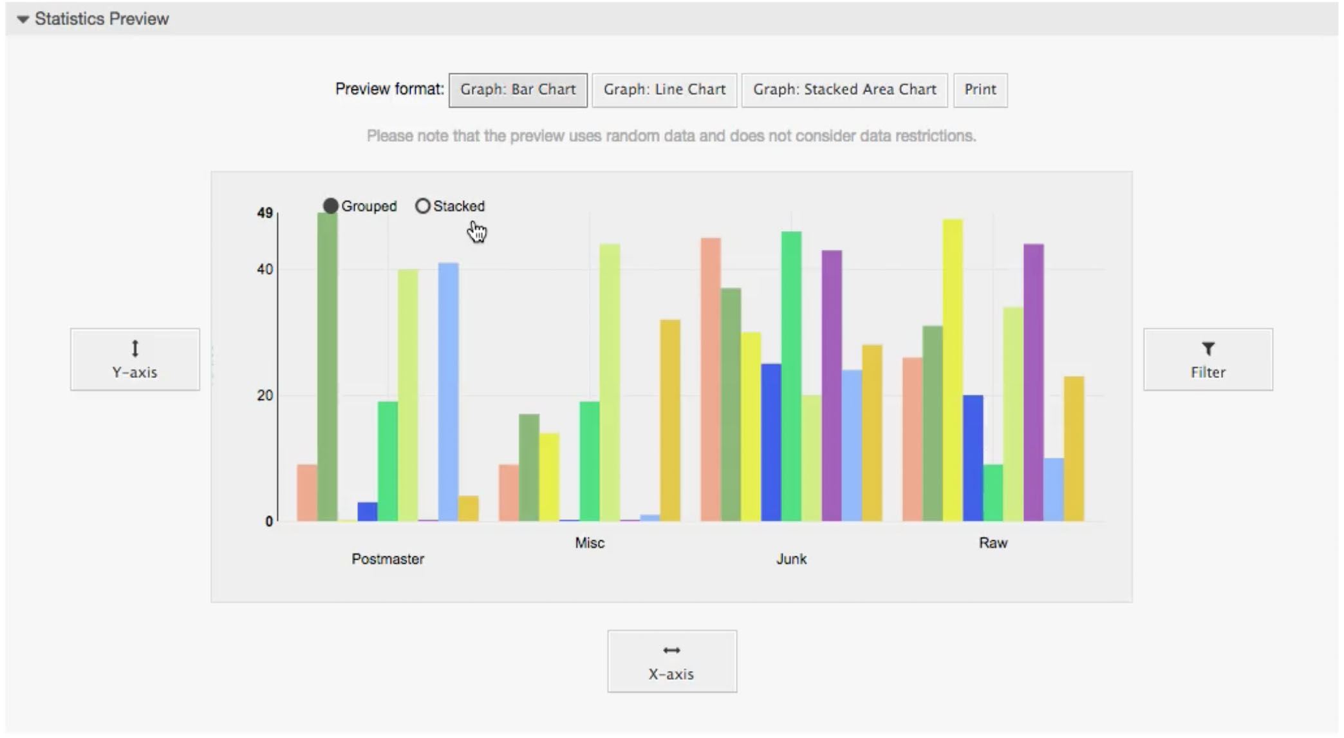The height and width of the screenshot is (738, 1344).
Task: Open the Filter configuration button
Action: pos(1208,360)
